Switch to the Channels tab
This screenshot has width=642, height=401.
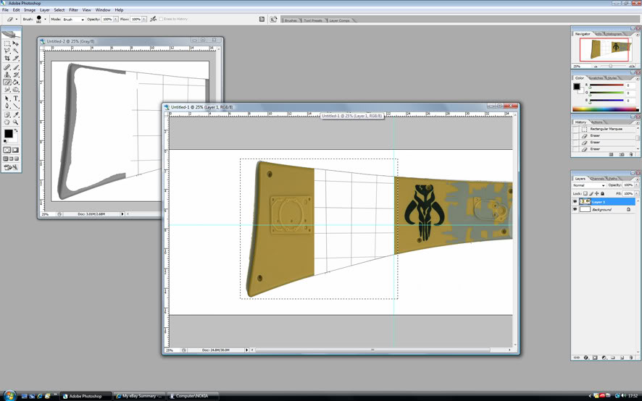(597, 179)
